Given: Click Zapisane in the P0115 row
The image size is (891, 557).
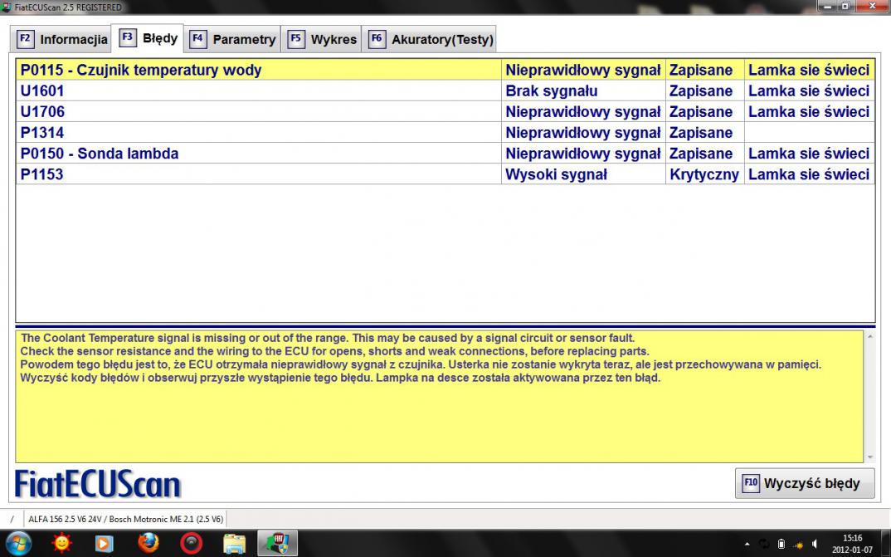Looking at the screenshot, I should click(x=701, y=71).
